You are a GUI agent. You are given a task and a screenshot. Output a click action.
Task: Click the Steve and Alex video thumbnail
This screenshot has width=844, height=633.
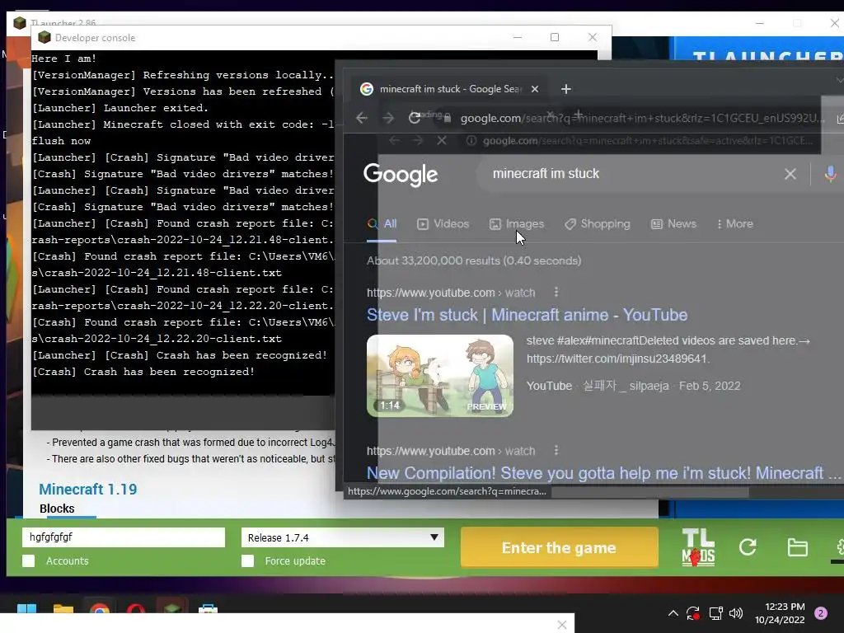(x=440, y=376)
